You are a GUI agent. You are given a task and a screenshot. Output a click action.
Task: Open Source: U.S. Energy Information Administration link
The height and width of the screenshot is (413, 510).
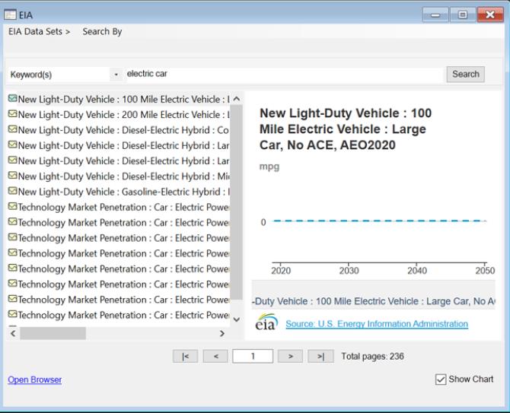377,324
